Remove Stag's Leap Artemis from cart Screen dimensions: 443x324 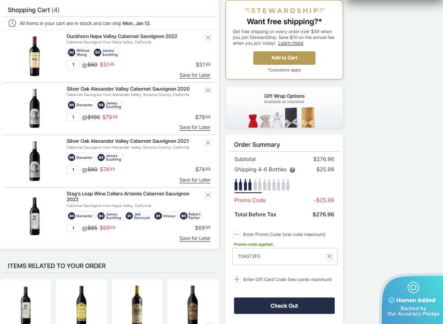(x=208, y=195)
